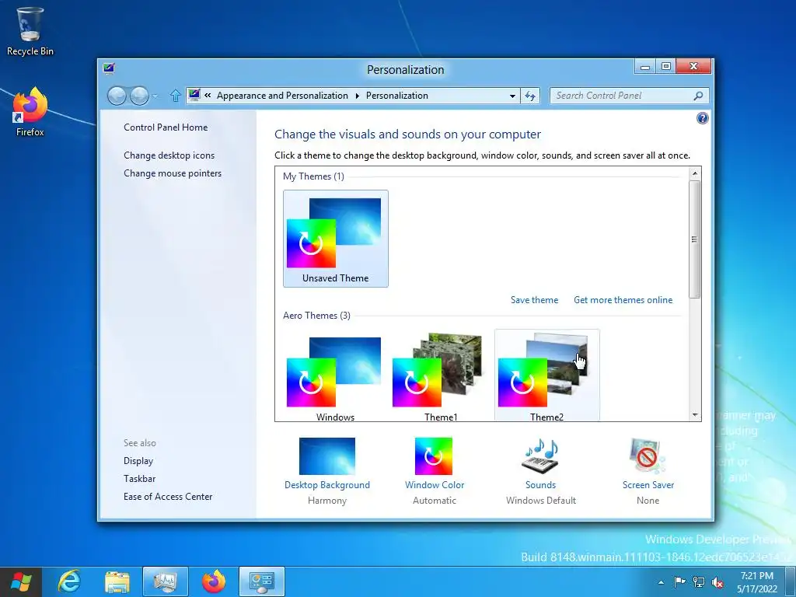Click the search magnifier icon
The image size is (796, 597).
click(699, 96)
